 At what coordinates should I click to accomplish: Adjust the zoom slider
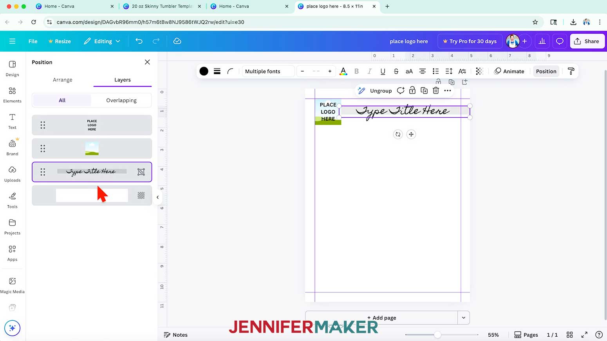click(x=437, y=335)
